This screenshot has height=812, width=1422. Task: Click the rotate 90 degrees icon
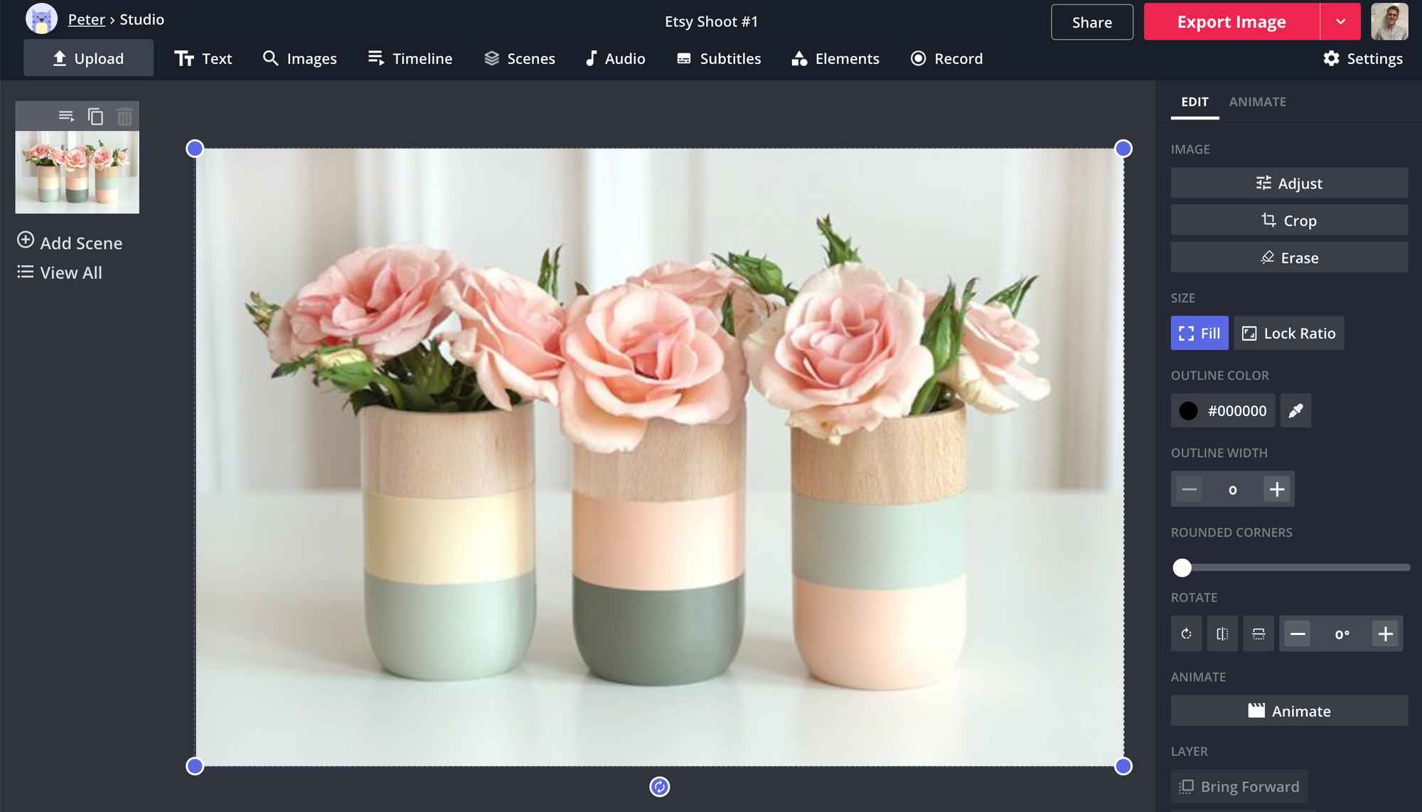[1186, 634]
